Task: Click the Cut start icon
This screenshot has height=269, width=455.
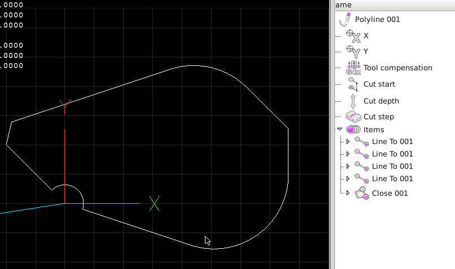Action: click(x=353, y=84)
